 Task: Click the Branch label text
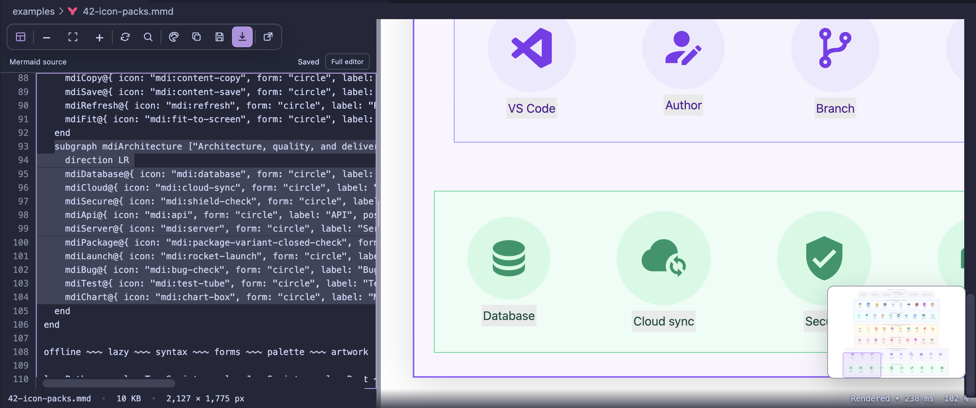(x=835, y=109)
